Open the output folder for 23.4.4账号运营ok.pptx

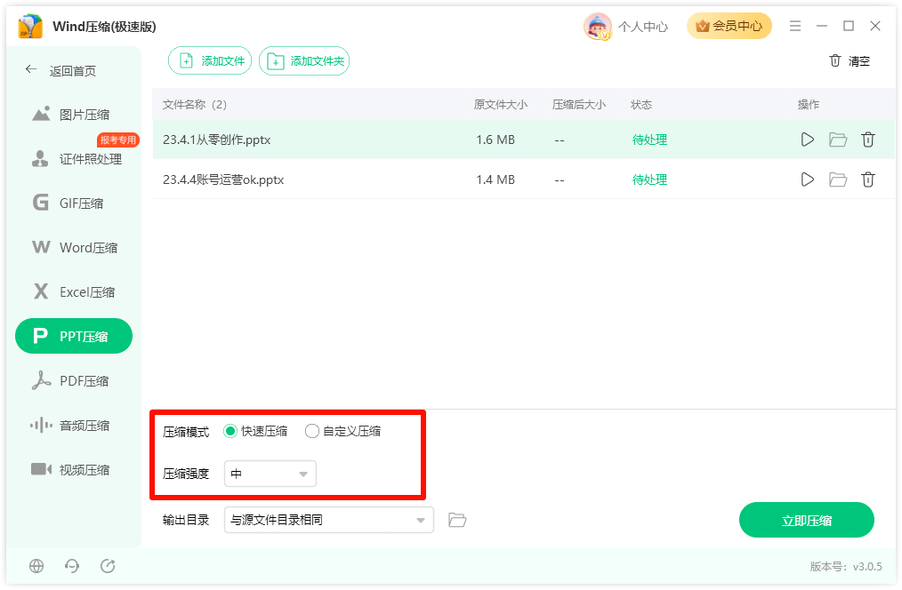(x=838, y=179)
